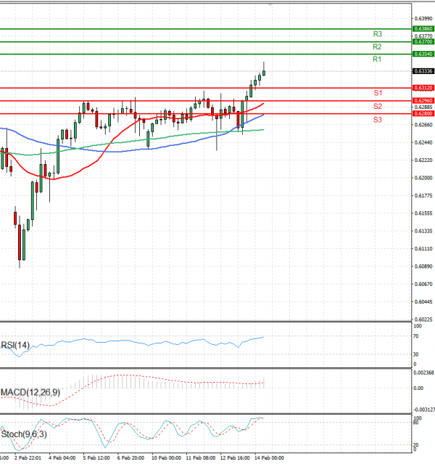Click the 0.63990 price axis label

coord(423,19)
